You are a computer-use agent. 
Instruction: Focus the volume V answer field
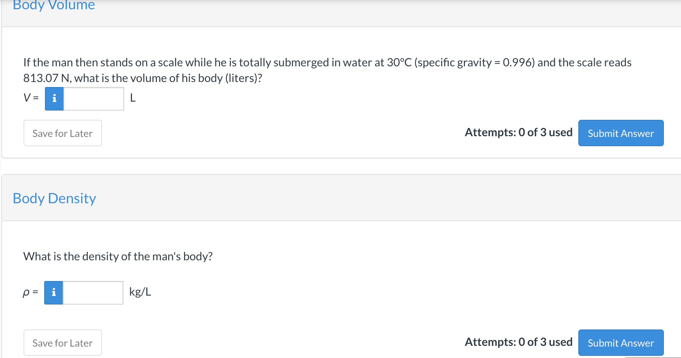[93, 98]
